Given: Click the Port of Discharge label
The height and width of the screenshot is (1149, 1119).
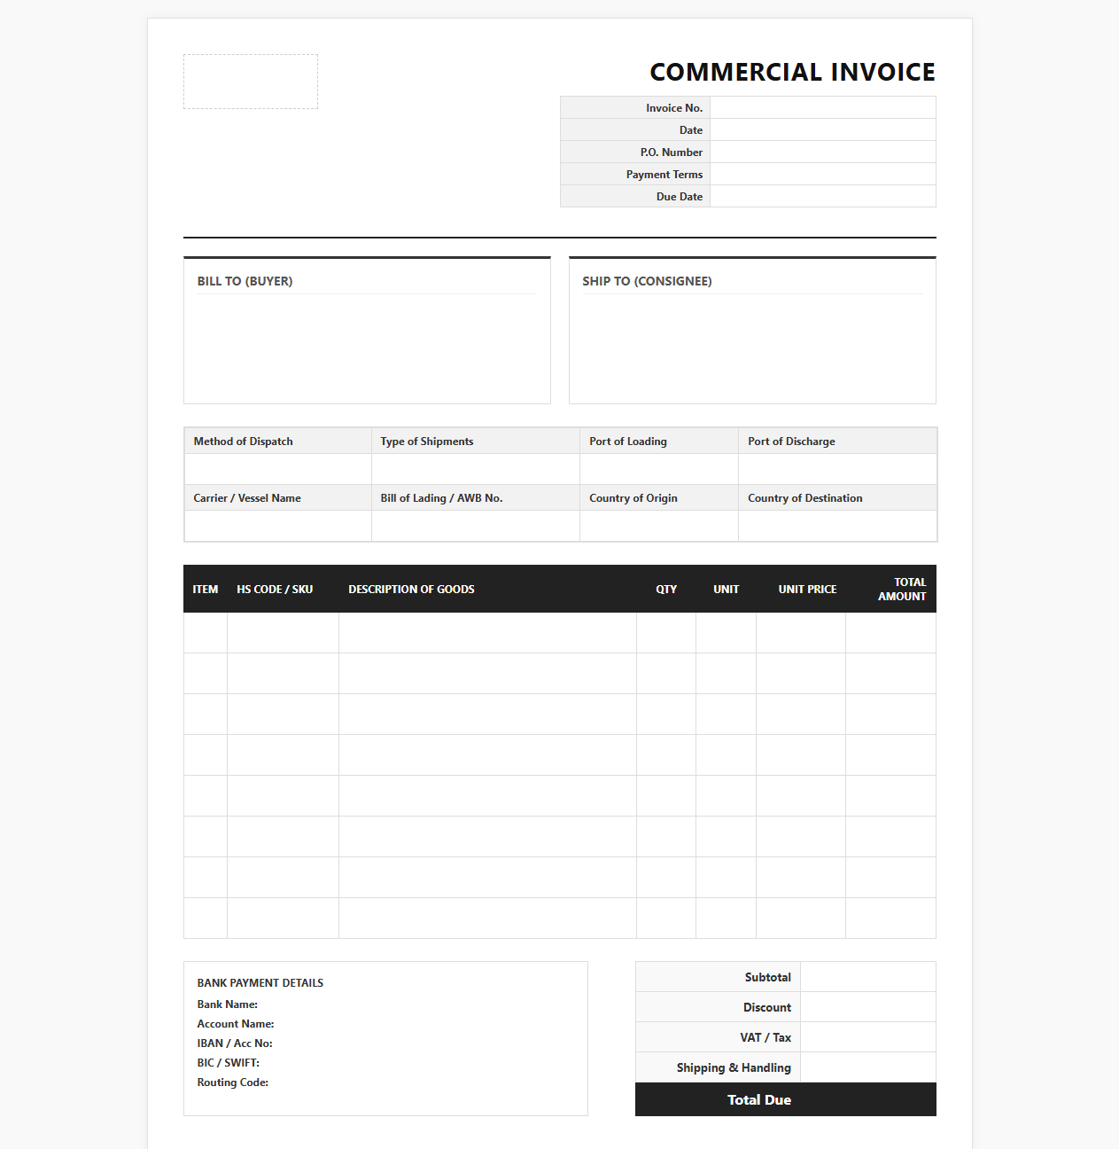Looking at the screenshot, I should click(791, 441).
